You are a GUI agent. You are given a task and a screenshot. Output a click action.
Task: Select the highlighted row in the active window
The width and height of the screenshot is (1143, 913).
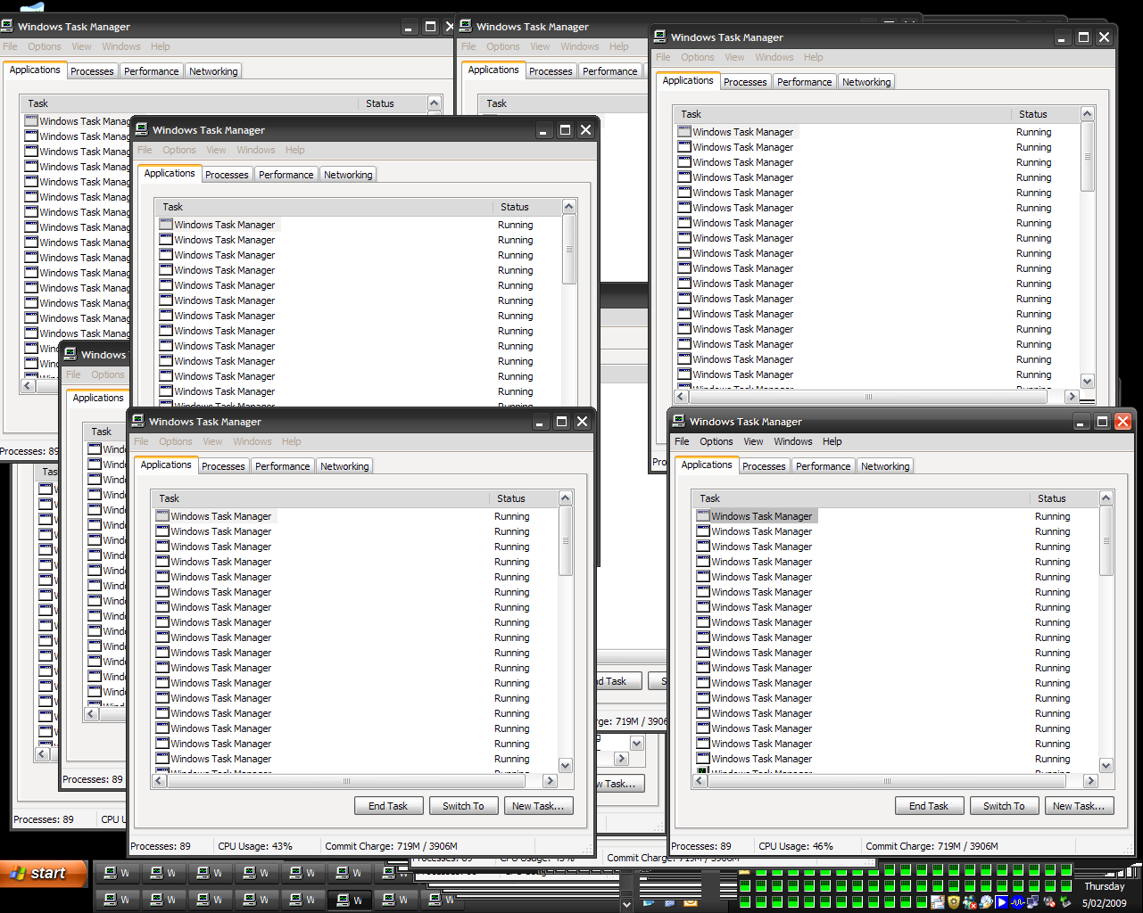coord(757,516)
